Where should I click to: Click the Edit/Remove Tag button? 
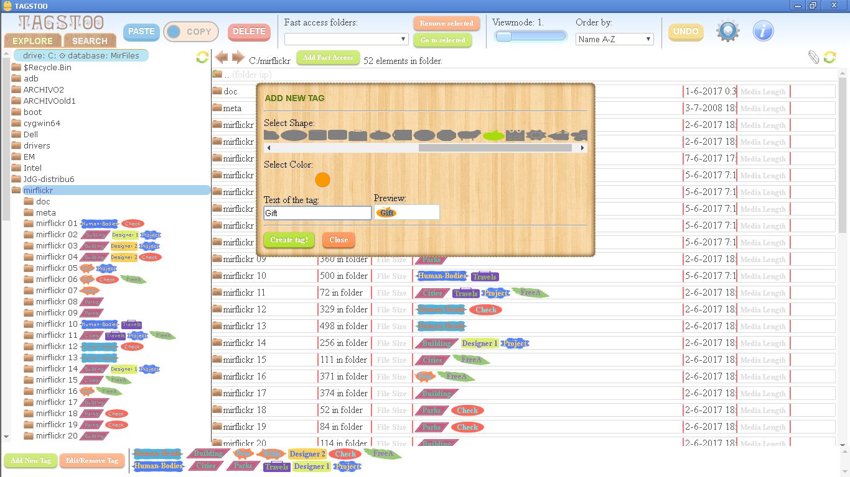(x=92, y=461)
